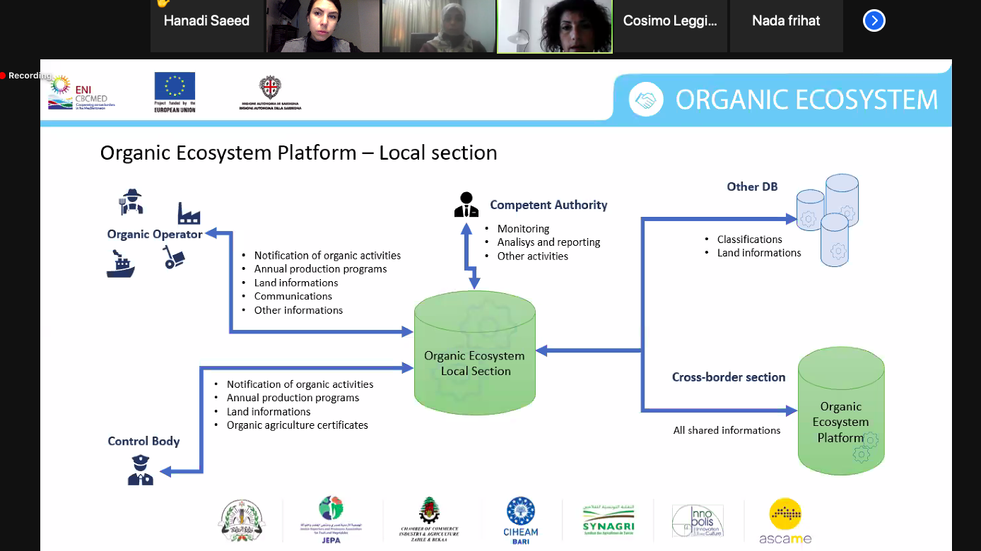Click the ENI CBCMED logo
Image resolution: width=981 pixels, height=551 pixels.
(81, 93)
